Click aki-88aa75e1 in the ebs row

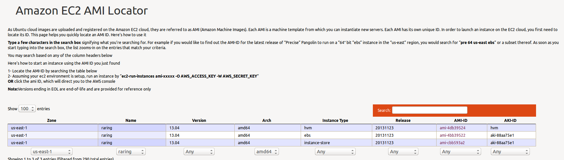pos(502,135)
